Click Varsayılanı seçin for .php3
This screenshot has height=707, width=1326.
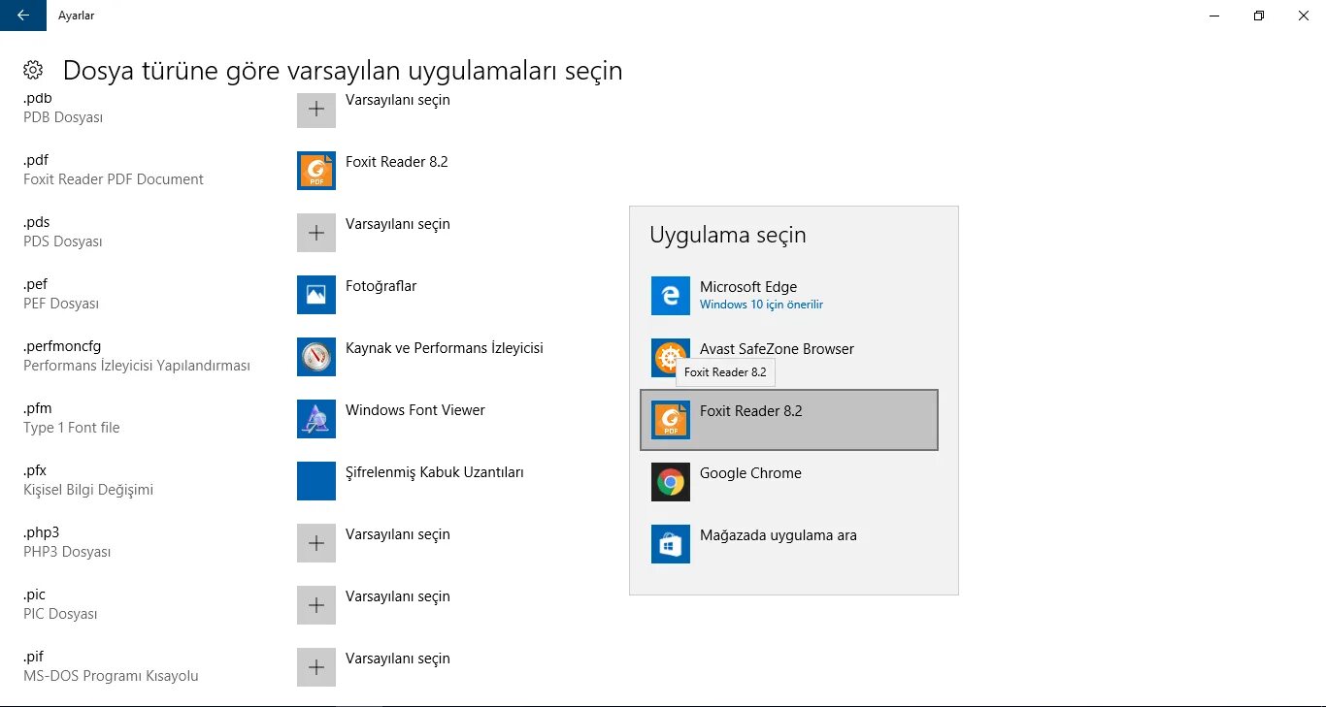coord(398,534)
